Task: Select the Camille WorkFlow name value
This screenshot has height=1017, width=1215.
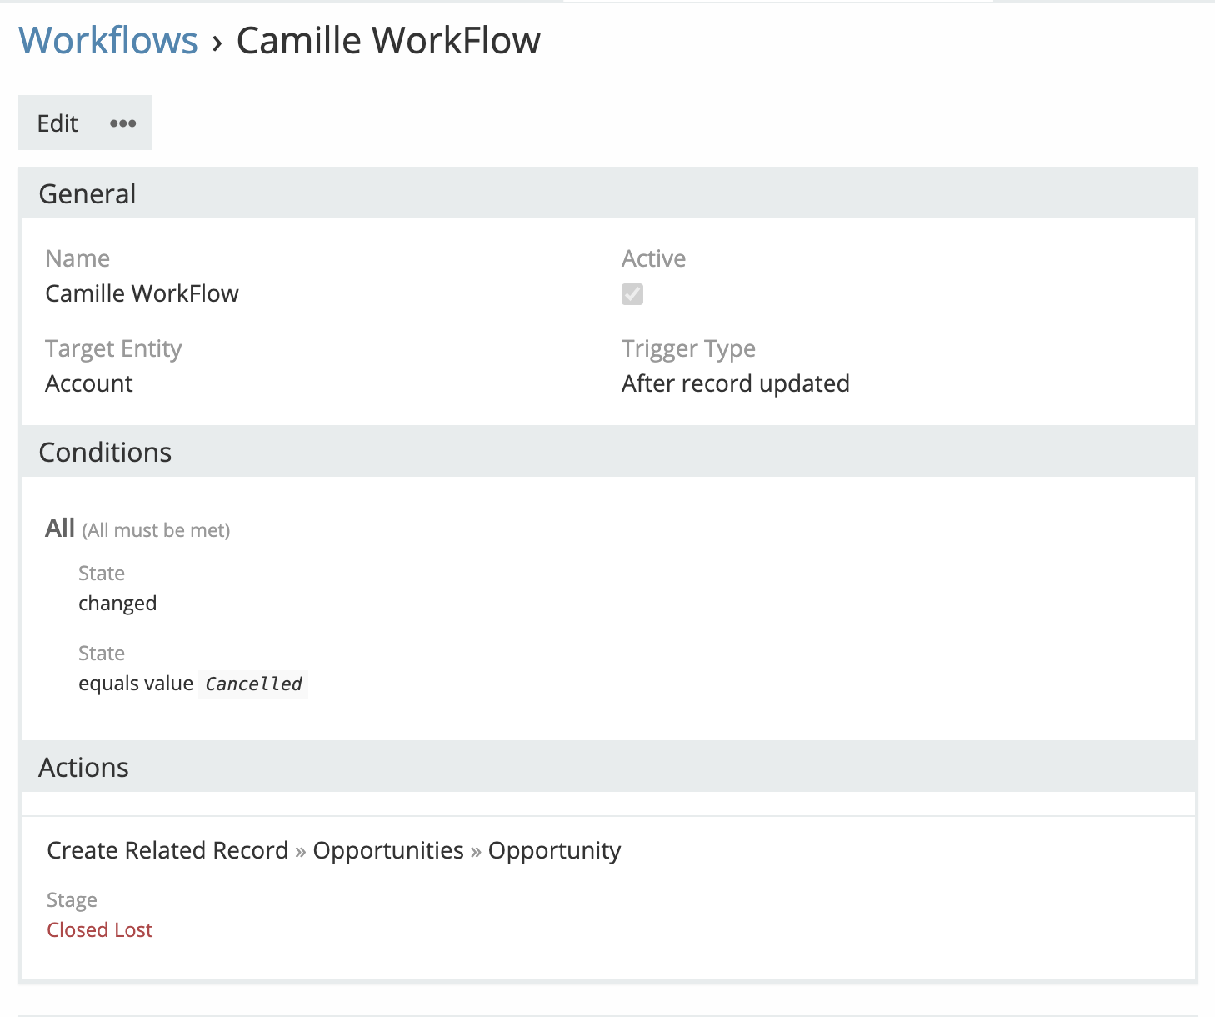Action: pos(142,293)
